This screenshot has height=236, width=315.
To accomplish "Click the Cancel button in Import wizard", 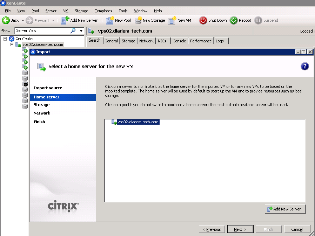I will [x=297, y=229].
